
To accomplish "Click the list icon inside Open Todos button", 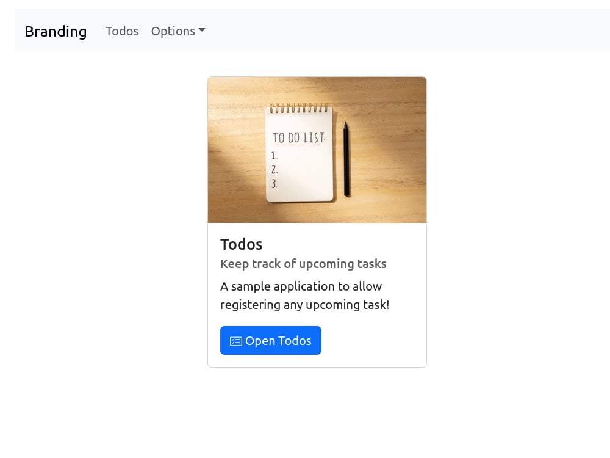I will tap(235, 341).
